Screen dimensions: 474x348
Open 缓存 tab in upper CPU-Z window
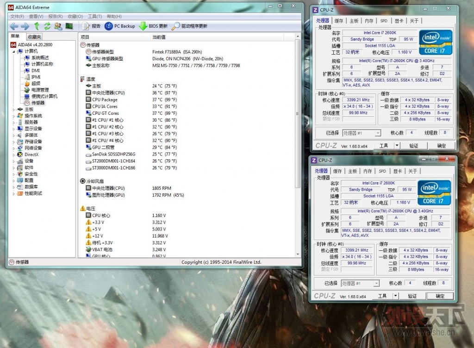pyautogui.click(x=339, y=21)
